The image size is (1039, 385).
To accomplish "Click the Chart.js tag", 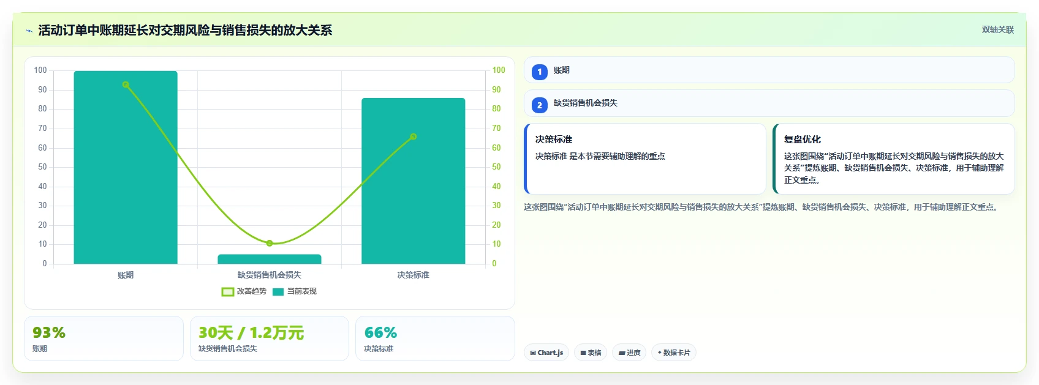I will [546, 353].
